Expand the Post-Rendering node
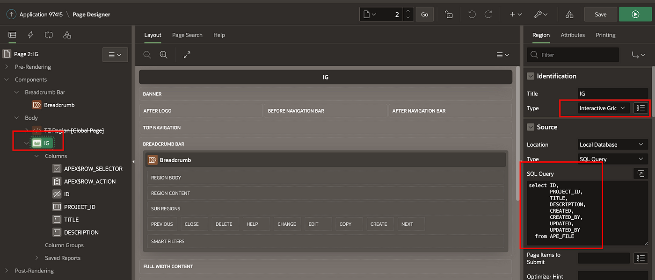Screen dimensions: 655x280 pyautogui.click(x=7, y=271)
